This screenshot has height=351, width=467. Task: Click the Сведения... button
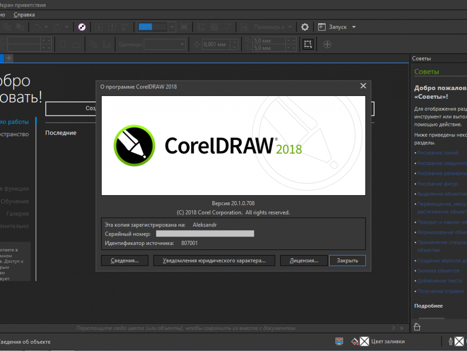click(125, 261)
